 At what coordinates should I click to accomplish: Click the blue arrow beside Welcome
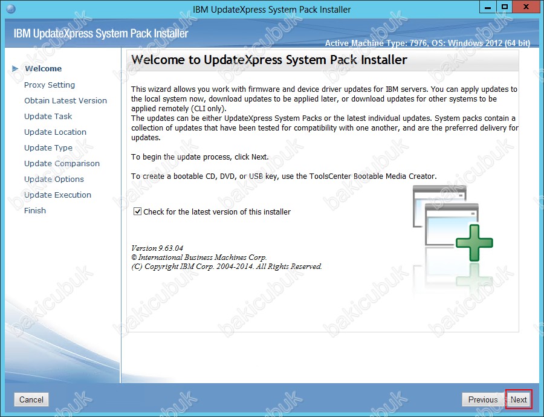coord(15,69)
